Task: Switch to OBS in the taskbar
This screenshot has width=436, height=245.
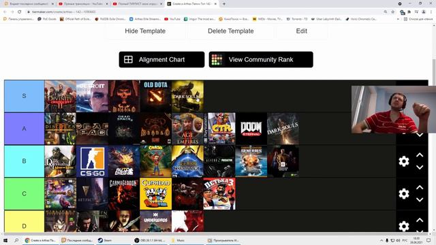Action: click(150, 240)
